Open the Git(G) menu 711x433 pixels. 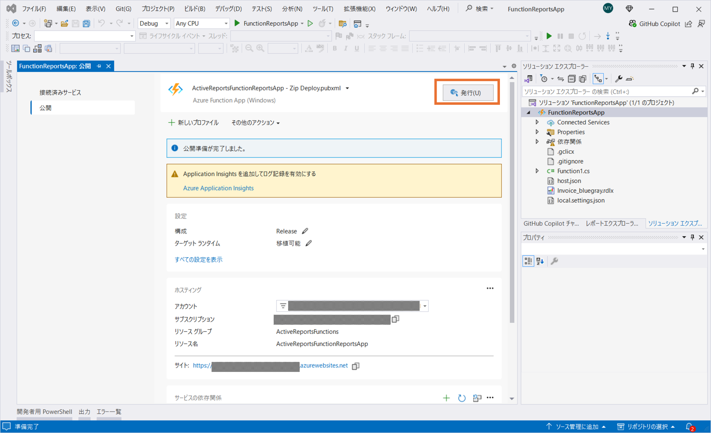123,9
